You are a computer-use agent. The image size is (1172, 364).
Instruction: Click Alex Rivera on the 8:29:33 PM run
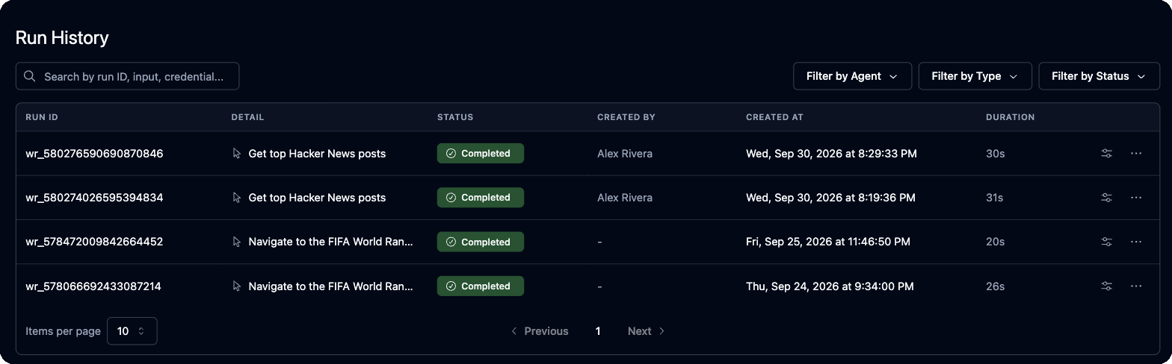[625, 154]
